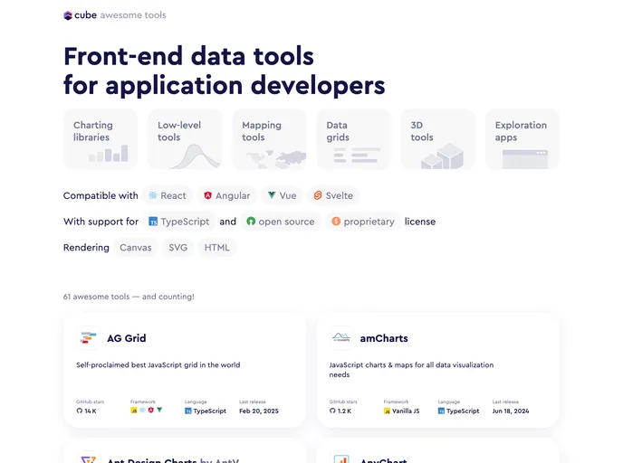Click the amCharts logo icon
The width and height of the screenshot is (623, 463).
341,338
